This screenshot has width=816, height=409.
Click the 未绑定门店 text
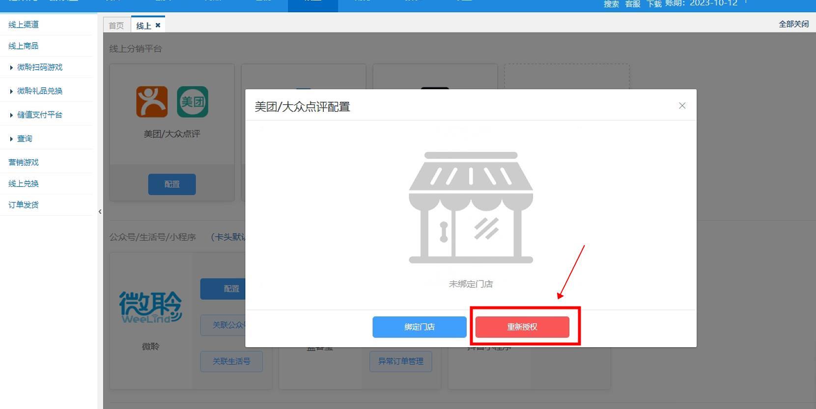tap(471, 284)
